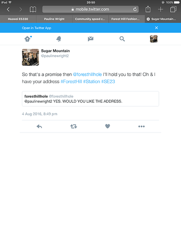Open the Twitter home timeline icon
The width and height of the screenshot is (181, 242).
tap(28, 39)
